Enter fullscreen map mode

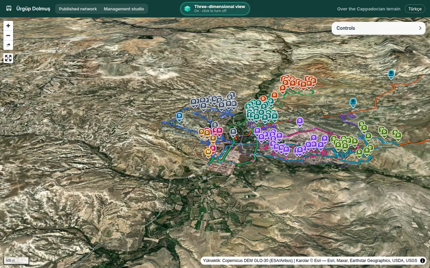click(8, 58)
